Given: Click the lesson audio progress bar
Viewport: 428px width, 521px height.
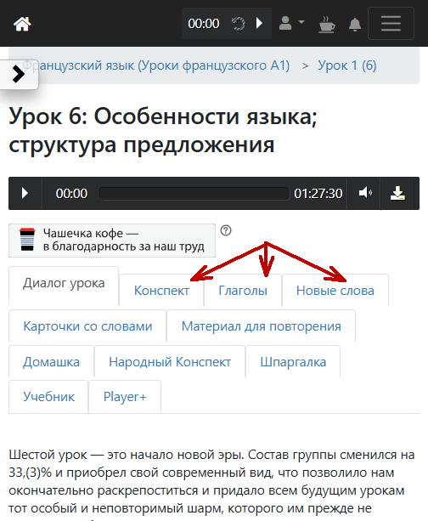Looking at the screenshot, I should pos(194,194).
